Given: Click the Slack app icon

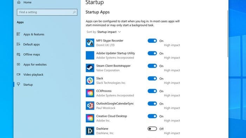Looking at the screenshot, I should tap(90, 81).
